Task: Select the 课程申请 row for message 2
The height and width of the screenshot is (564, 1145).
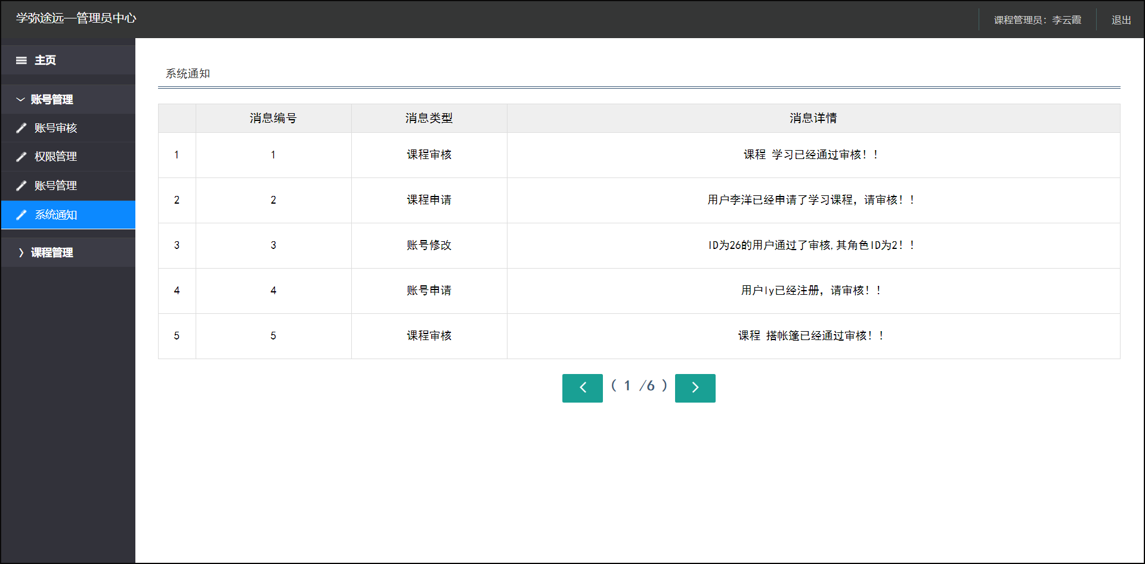Action: [429, 200]
